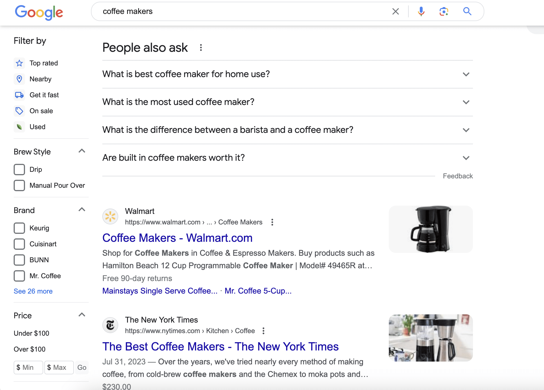Check the Drip brew style box
The image size is (544, 390).
[x=19, y=170]
